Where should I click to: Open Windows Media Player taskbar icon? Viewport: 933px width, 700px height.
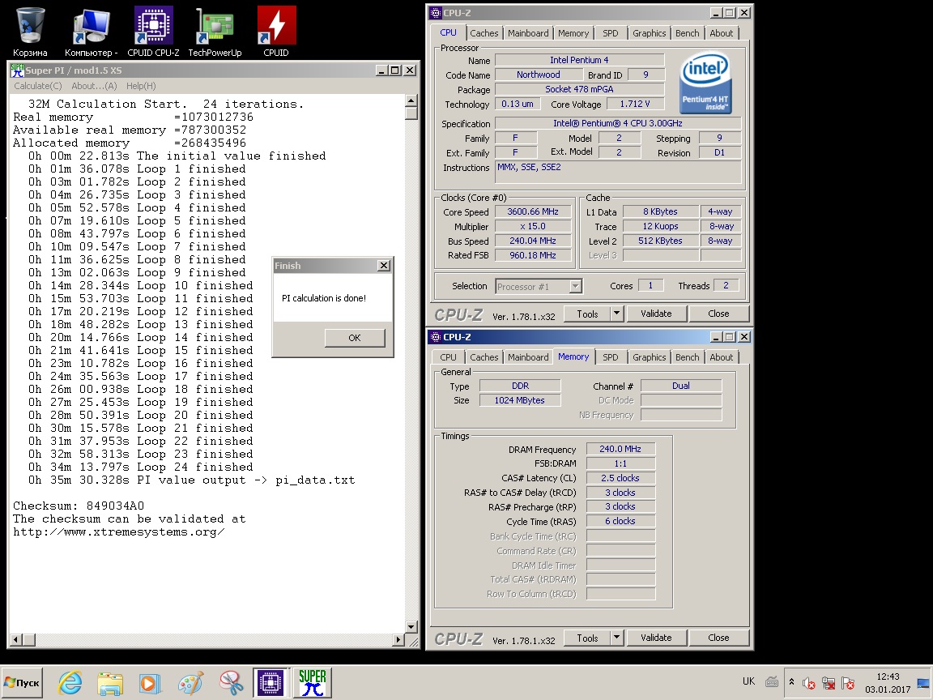pos(150,683)
